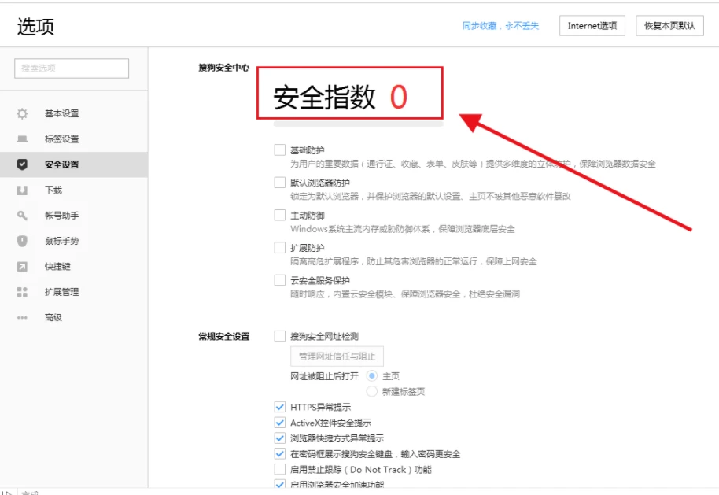Click the mouse icon beside 鼠标手势

pos(22,241)
